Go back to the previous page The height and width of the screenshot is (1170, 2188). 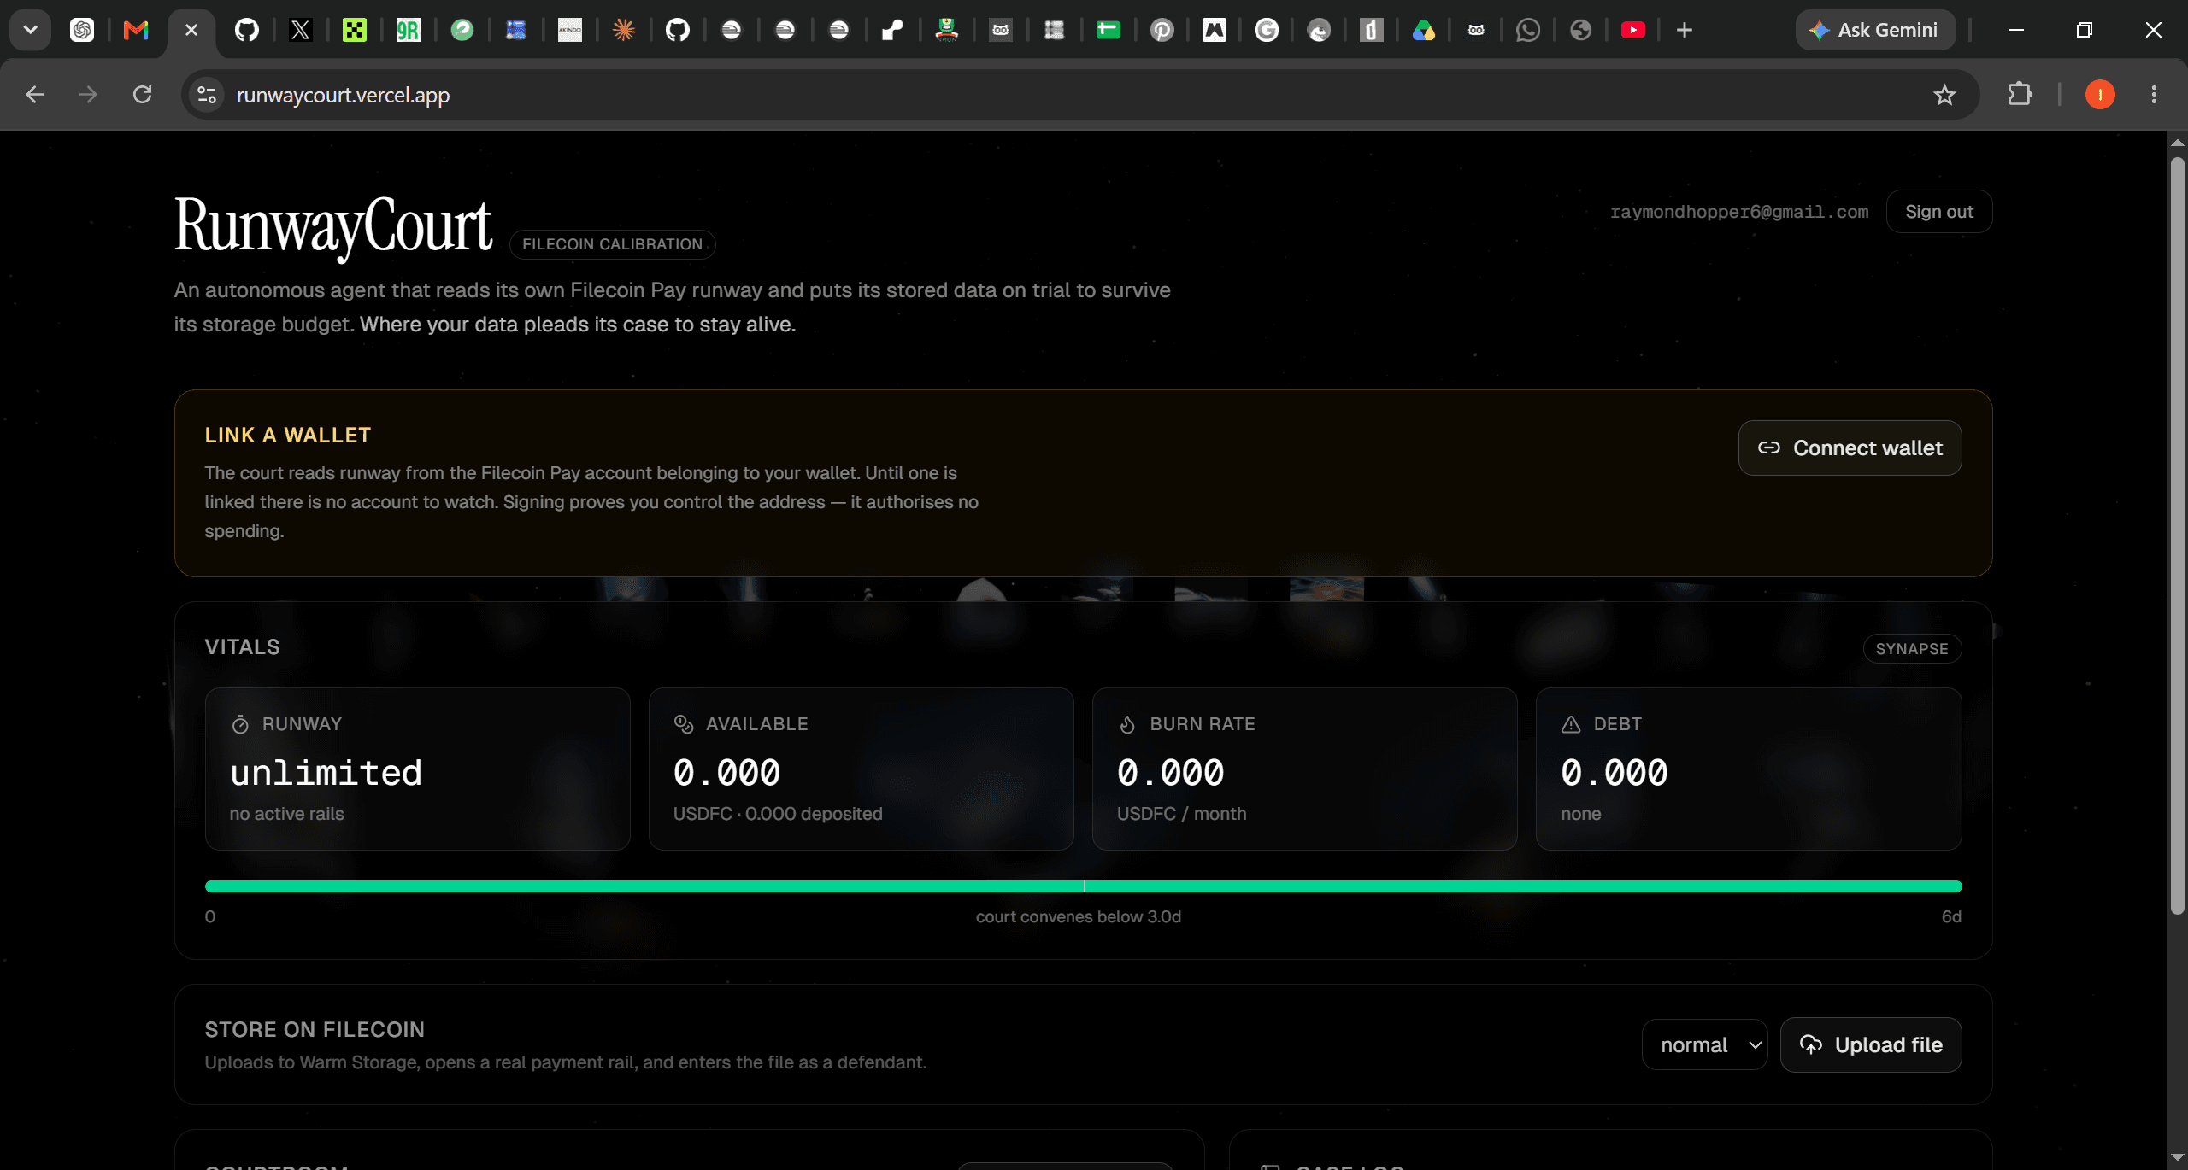tap(35, 95)
